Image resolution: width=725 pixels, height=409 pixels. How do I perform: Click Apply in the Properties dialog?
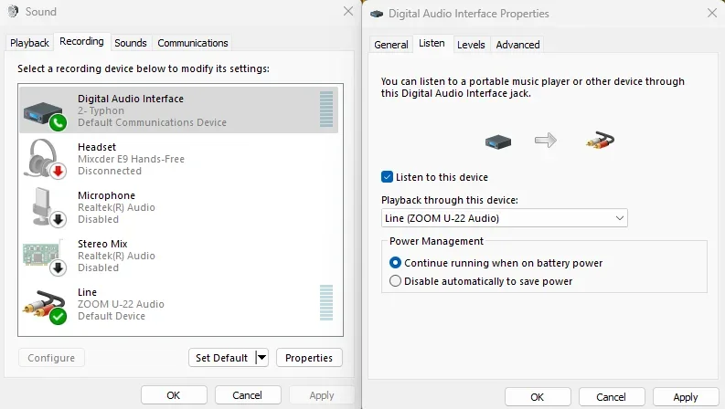(685, 397)
